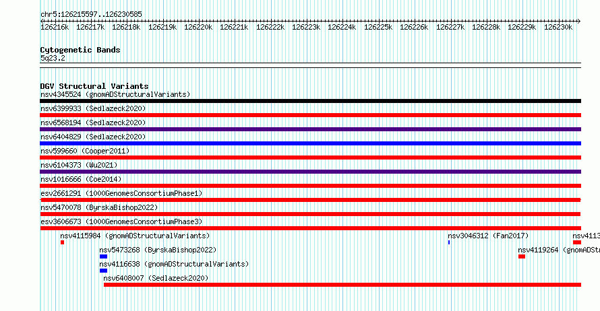The height and width of the screenshot is (311, 600).
Task: Select the nsv4345524 gnomADStructuralVariants label
Action: pyautogui.click(x=115, y=94)
